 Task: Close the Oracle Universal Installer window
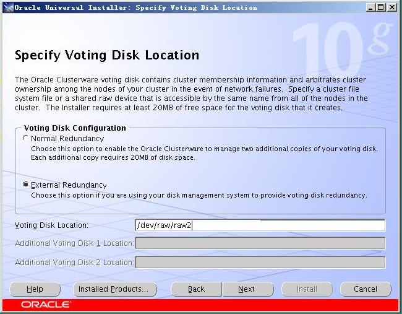[x=392, y=7]
